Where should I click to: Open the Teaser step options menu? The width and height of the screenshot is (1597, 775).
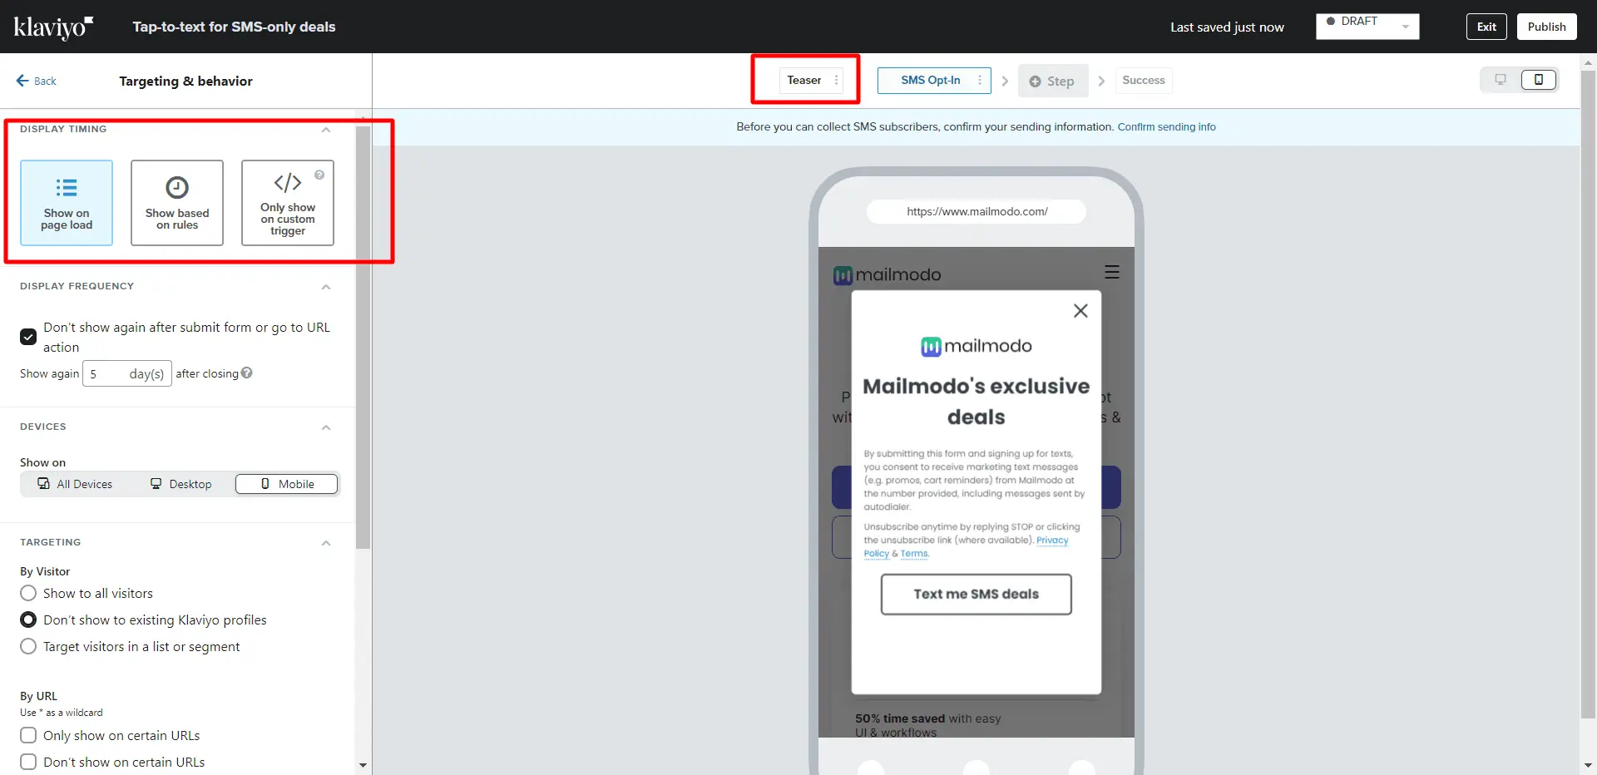(836, 80)
